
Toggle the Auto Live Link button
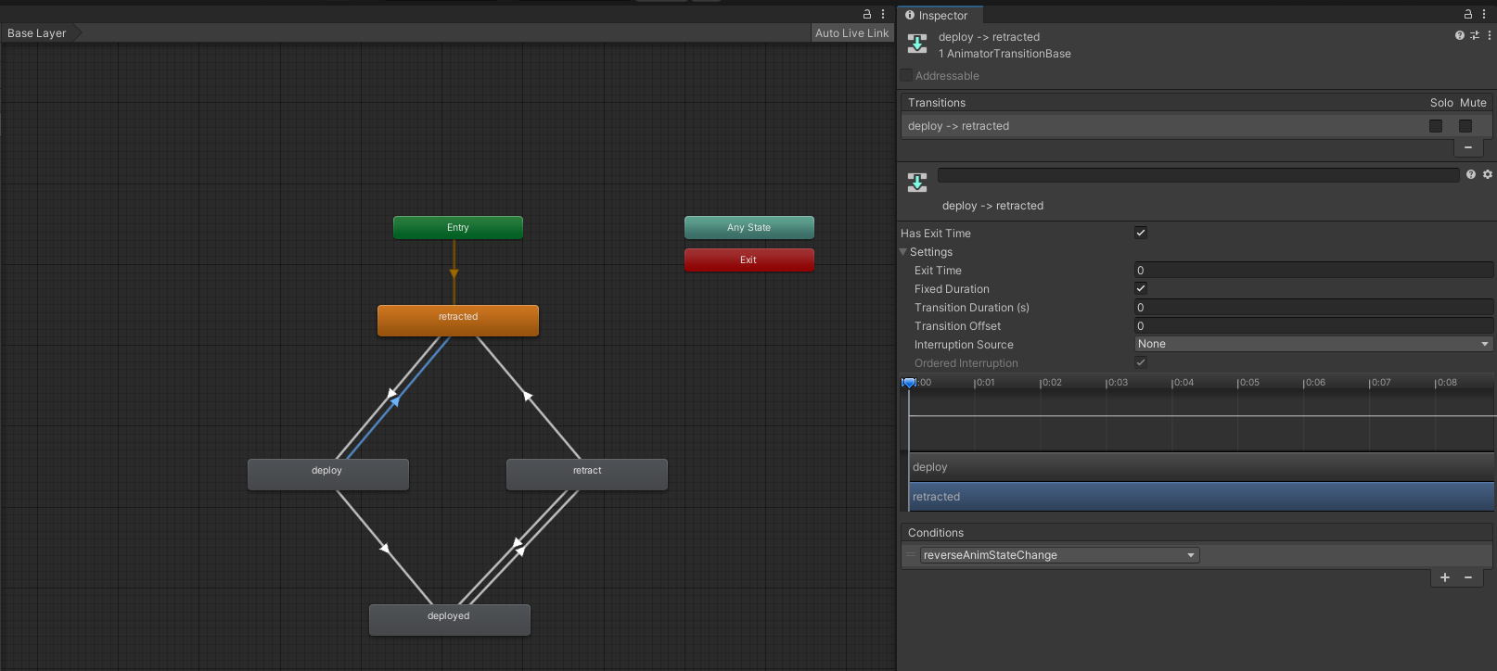click(x=851, y=33)
